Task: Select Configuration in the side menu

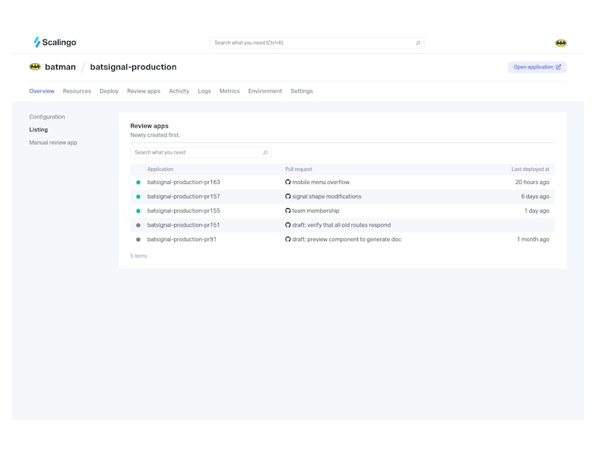Action: point(47,117)
